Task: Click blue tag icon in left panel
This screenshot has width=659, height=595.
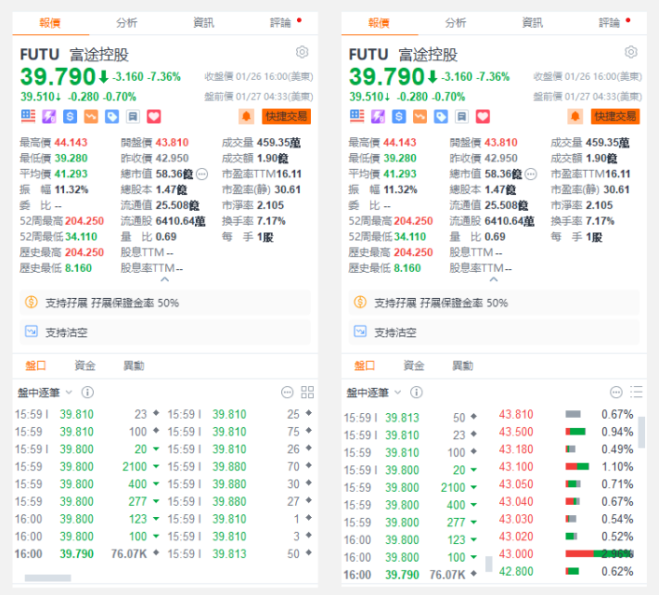Action: point(111,116)
